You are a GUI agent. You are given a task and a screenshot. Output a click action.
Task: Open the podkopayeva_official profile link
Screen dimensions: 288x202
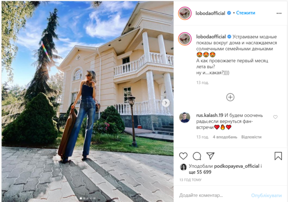[237, 166]
